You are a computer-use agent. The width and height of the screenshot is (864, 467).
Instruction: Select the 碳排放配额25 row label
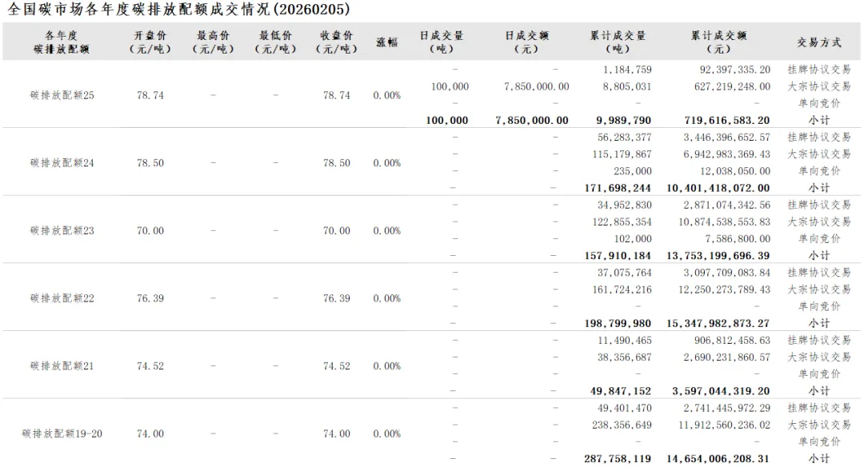(x=62, y=95)
